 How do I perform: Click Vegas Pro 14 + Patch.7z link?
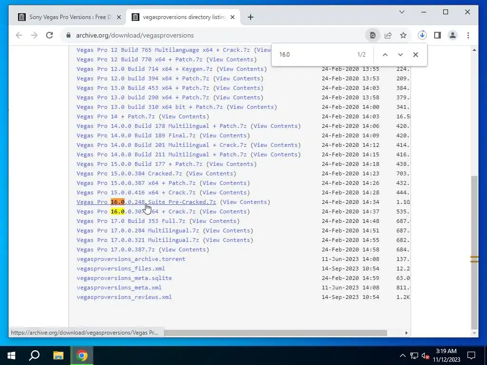tap(116, 116)
